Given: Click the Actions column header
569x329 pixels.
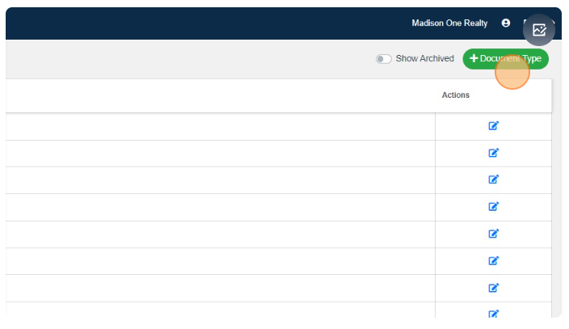Looking at the screenshot, I should pos(455,95).
